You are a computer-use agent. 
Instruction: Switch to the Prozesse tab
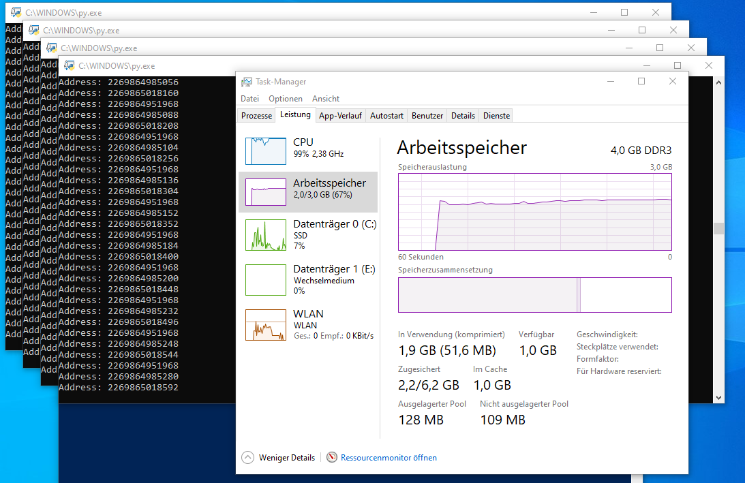pos(256,115)
